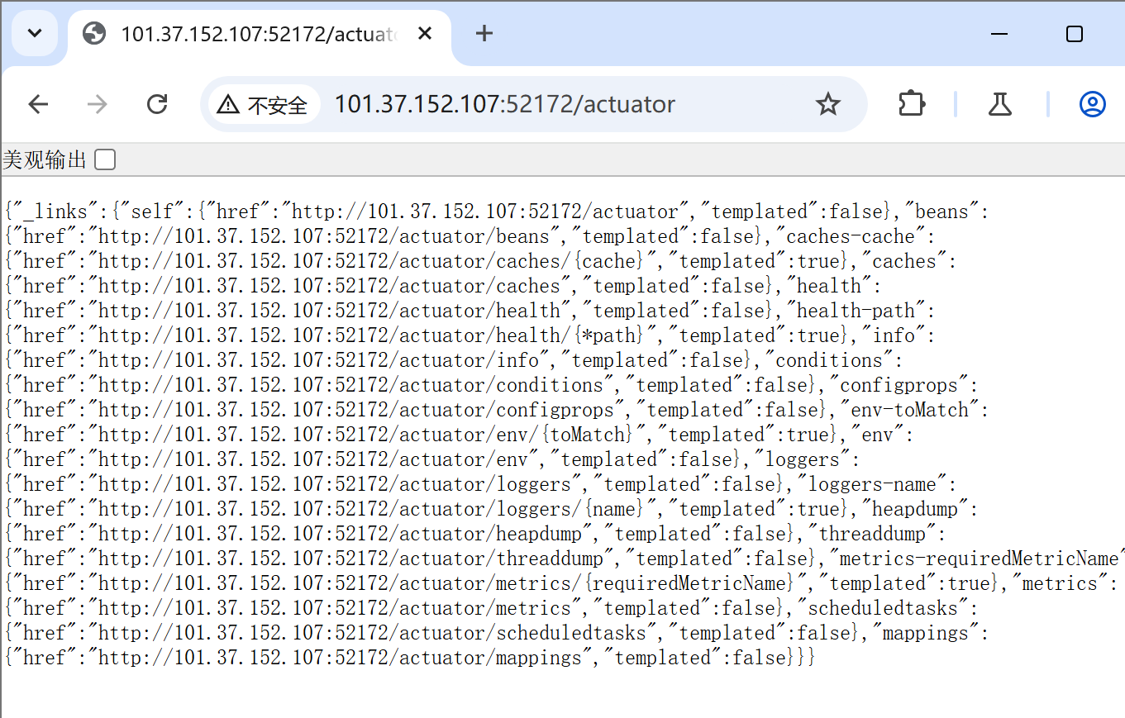Reload the actuator page

[x=157, y=104]
